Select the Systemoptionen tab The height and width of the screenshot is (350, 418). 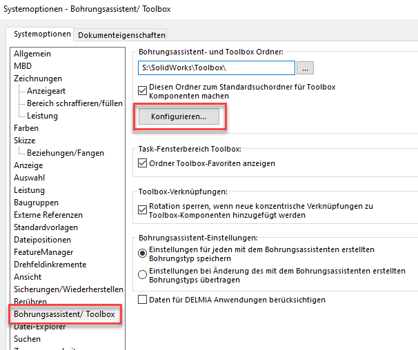42,34
